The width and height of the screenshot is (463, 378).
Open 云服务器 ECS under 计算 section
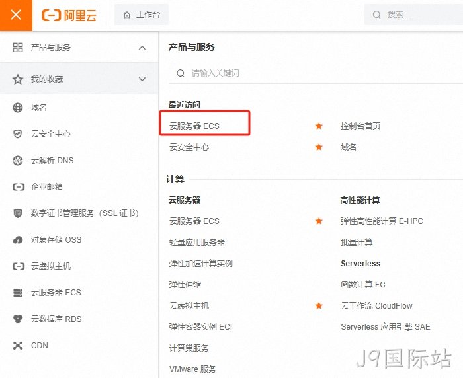[194, 221]
